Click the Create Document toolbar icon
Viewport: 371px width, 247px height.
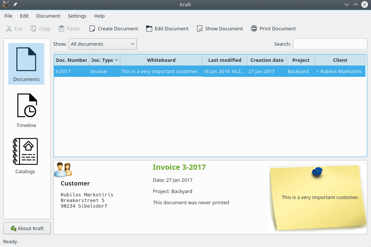click(92, 28)
